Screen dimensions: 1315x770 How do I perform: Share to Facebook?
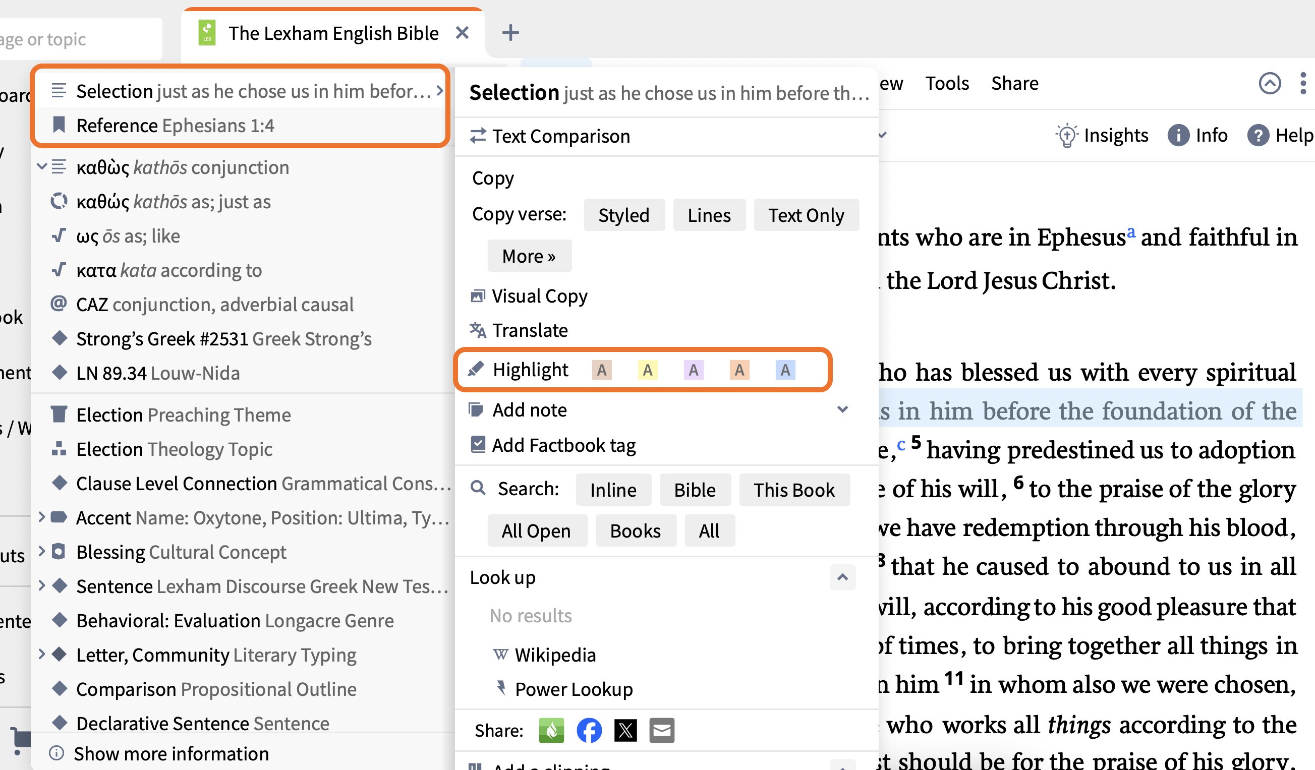[589, 730]
